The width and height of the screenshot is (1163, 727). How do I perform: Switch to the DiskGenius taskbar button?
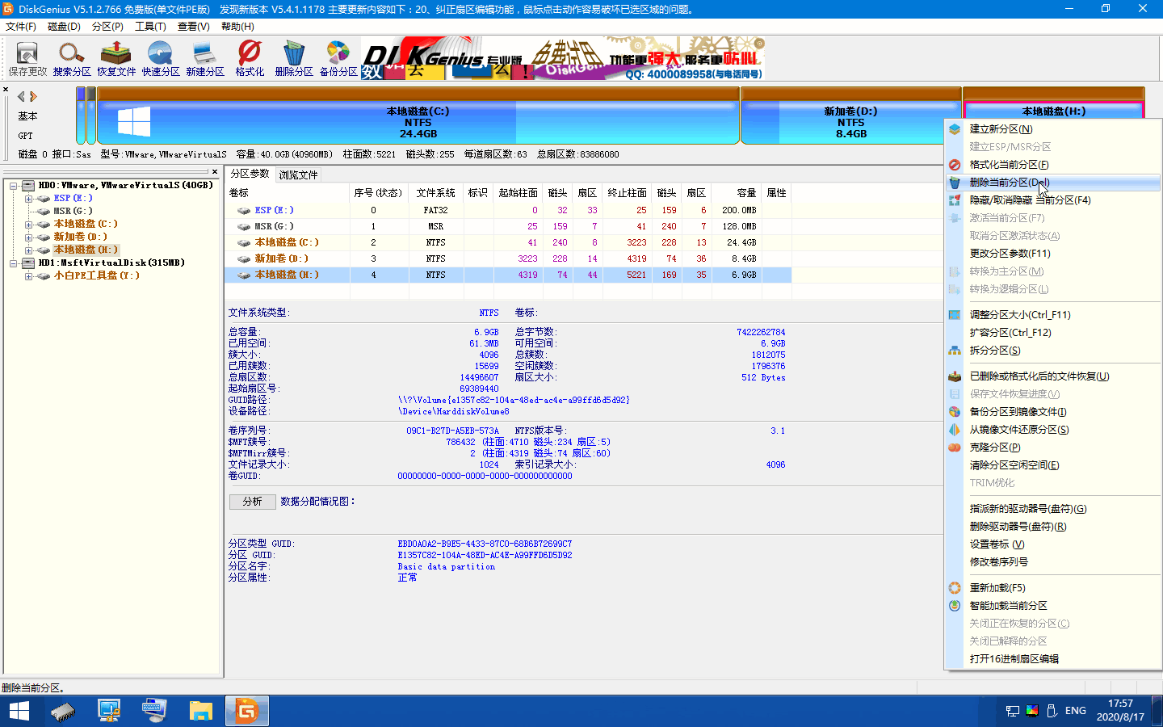coord(246,711)
